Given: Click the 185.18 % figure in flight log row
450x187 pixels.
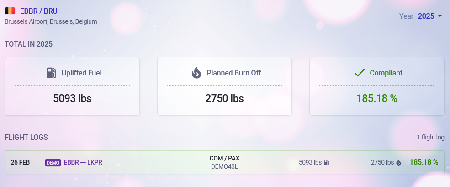Looking at the screenshot, I should [424, 162].
